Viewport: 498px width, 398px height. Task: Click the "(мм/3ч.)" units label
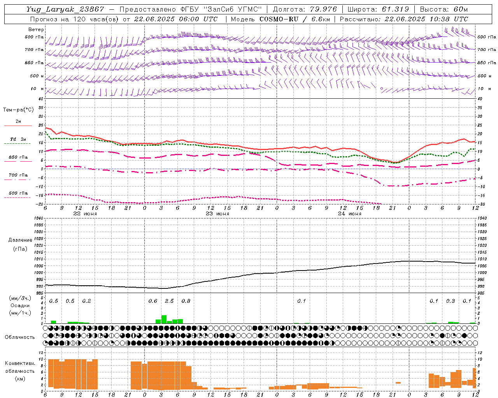pos(20,298)
